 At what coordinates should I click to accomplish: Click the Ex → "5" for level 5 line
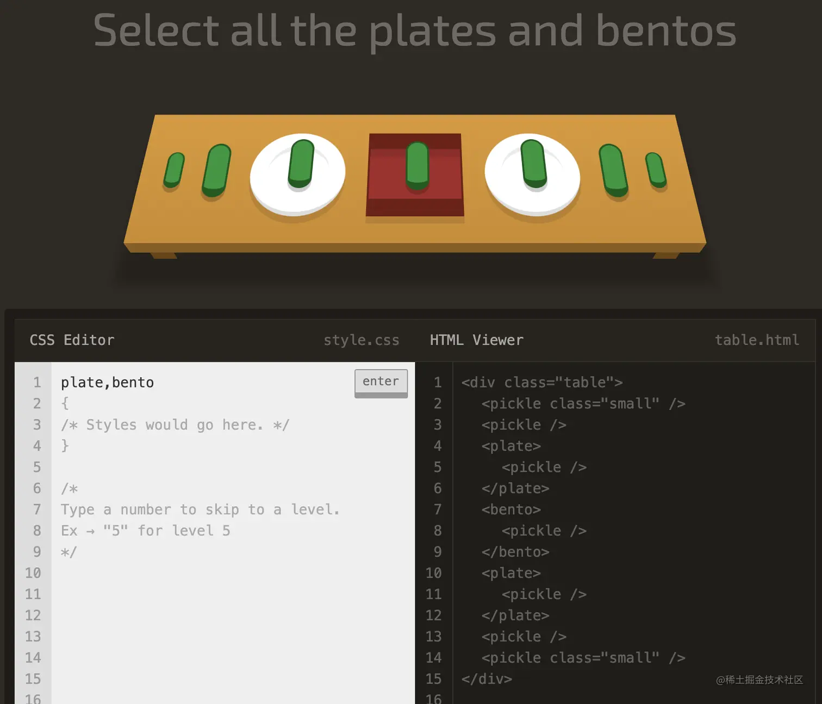coord(146,531)
